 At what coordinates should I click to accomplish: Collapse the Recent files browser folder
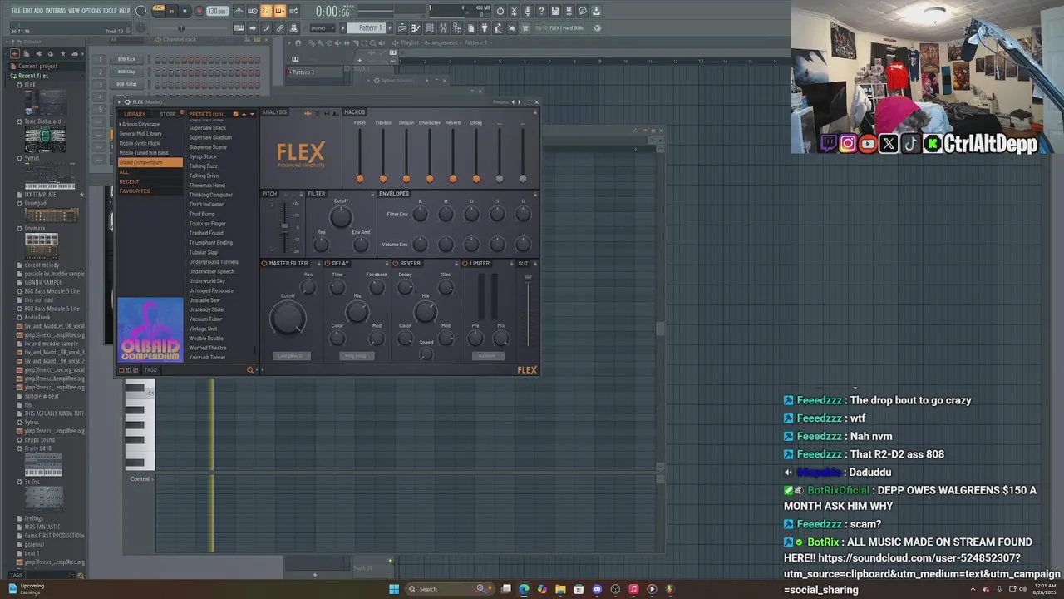[33, 76]
